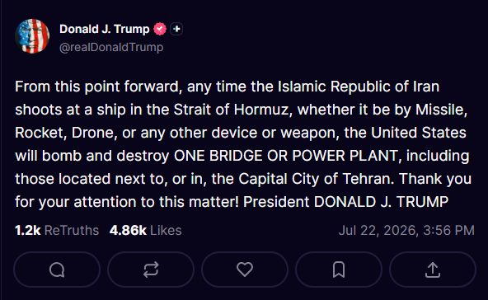Click the 'From this point forward' opening line
488x300 pixels.
click(x=98, y=87)
